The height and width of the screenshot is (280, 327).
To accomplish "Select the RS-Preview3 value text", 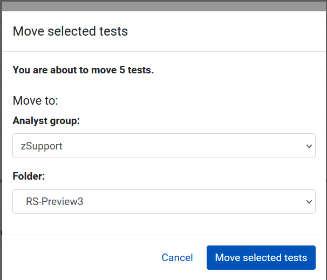I will (x=54, y=202).
